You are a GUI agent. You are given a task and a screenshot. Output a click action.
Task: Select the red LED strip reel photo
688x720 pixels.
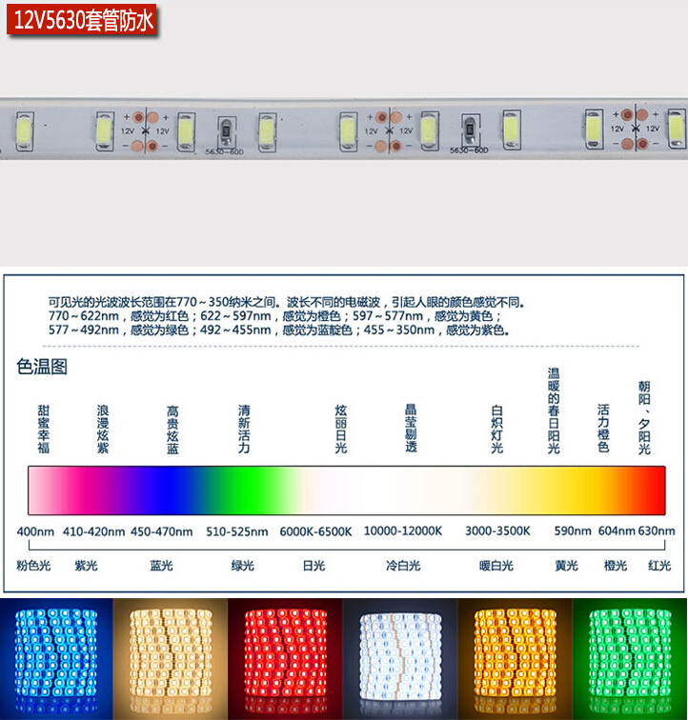click(285, 659)
